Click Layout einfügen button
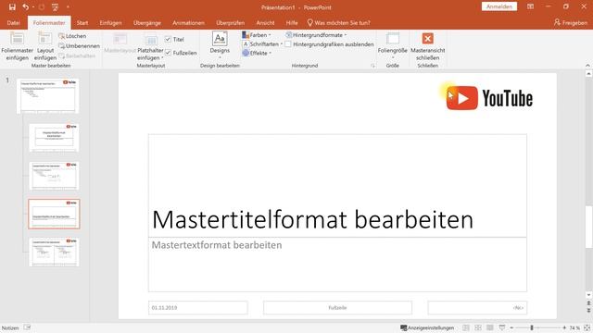The height and width of the screenshot is (333, 593). pyautogui.click(x=45, y=46)
